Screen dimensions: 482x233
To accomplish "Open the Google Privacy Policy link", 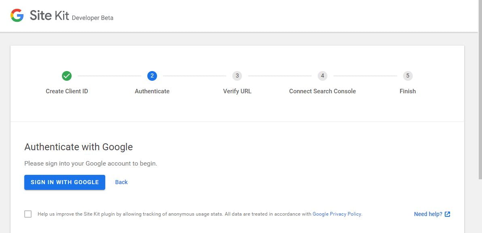I will coord(337,214).
